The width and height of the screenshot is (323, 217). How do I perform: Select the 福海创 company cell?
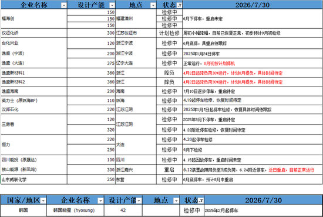coord(34,19)
